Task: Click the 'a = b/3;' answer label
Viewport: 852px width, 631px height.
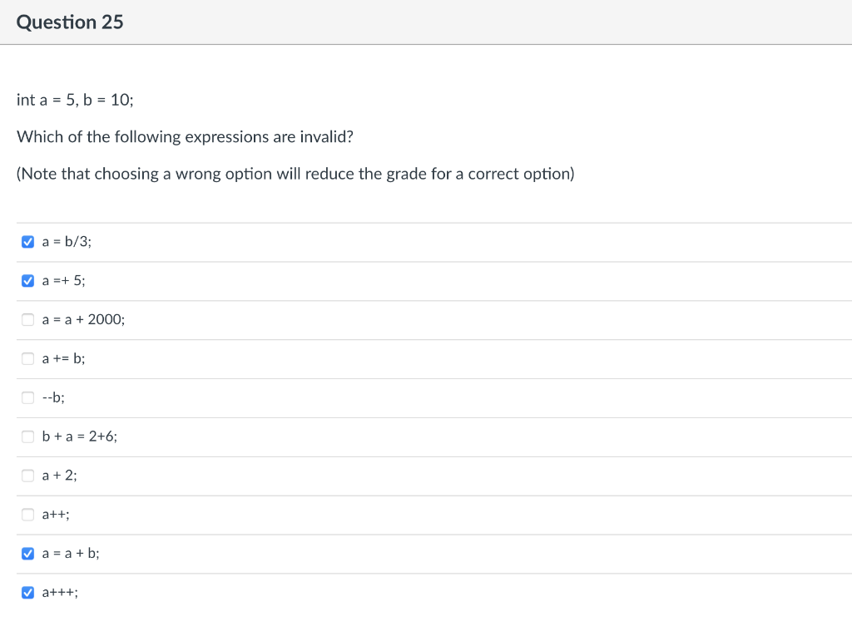Action: (x=67, y=242)
